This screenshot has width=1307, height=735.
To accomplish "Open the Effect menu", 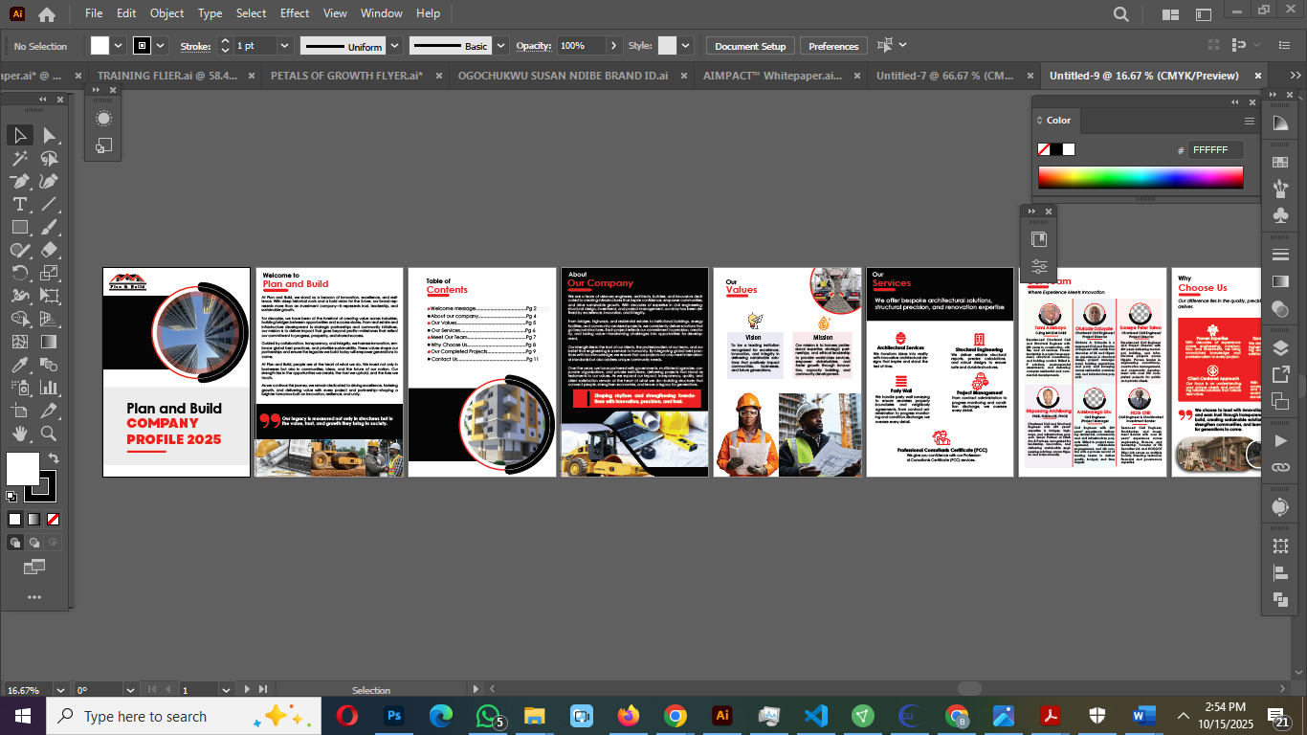I will (295, 13).
